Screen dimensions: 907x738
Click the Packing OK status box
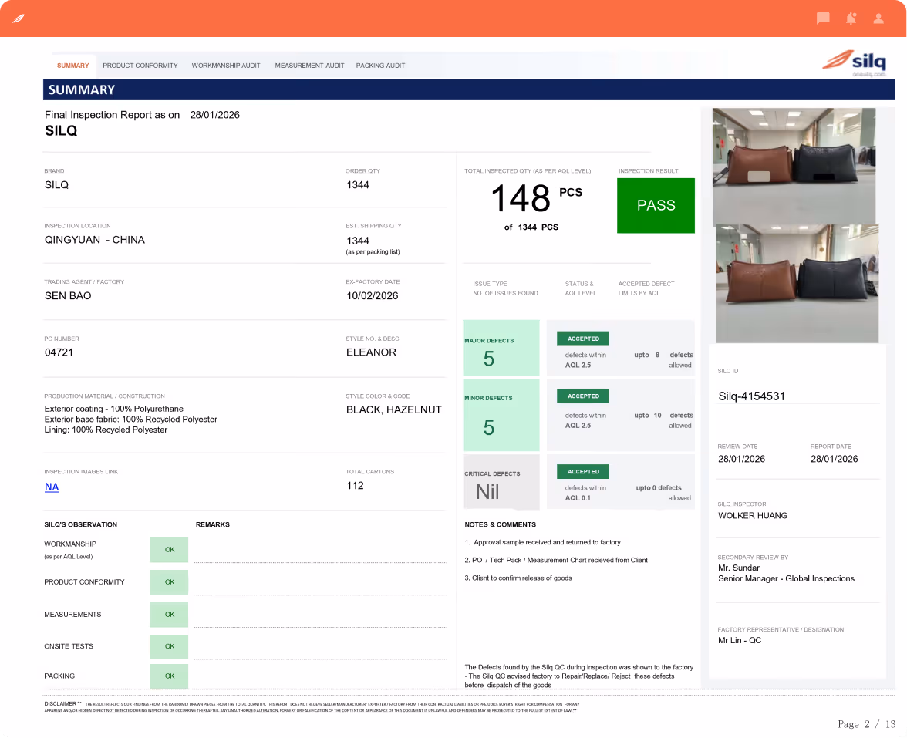[169, 676]
